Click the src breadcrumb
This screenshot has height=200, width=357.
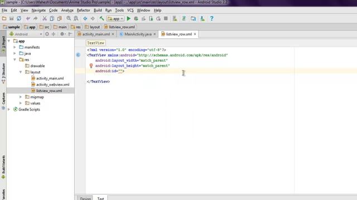click(x=45, y=27)
